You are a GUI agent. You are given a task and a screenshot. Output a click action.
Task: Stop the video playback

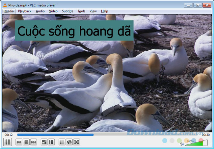[x=26, y=142]
